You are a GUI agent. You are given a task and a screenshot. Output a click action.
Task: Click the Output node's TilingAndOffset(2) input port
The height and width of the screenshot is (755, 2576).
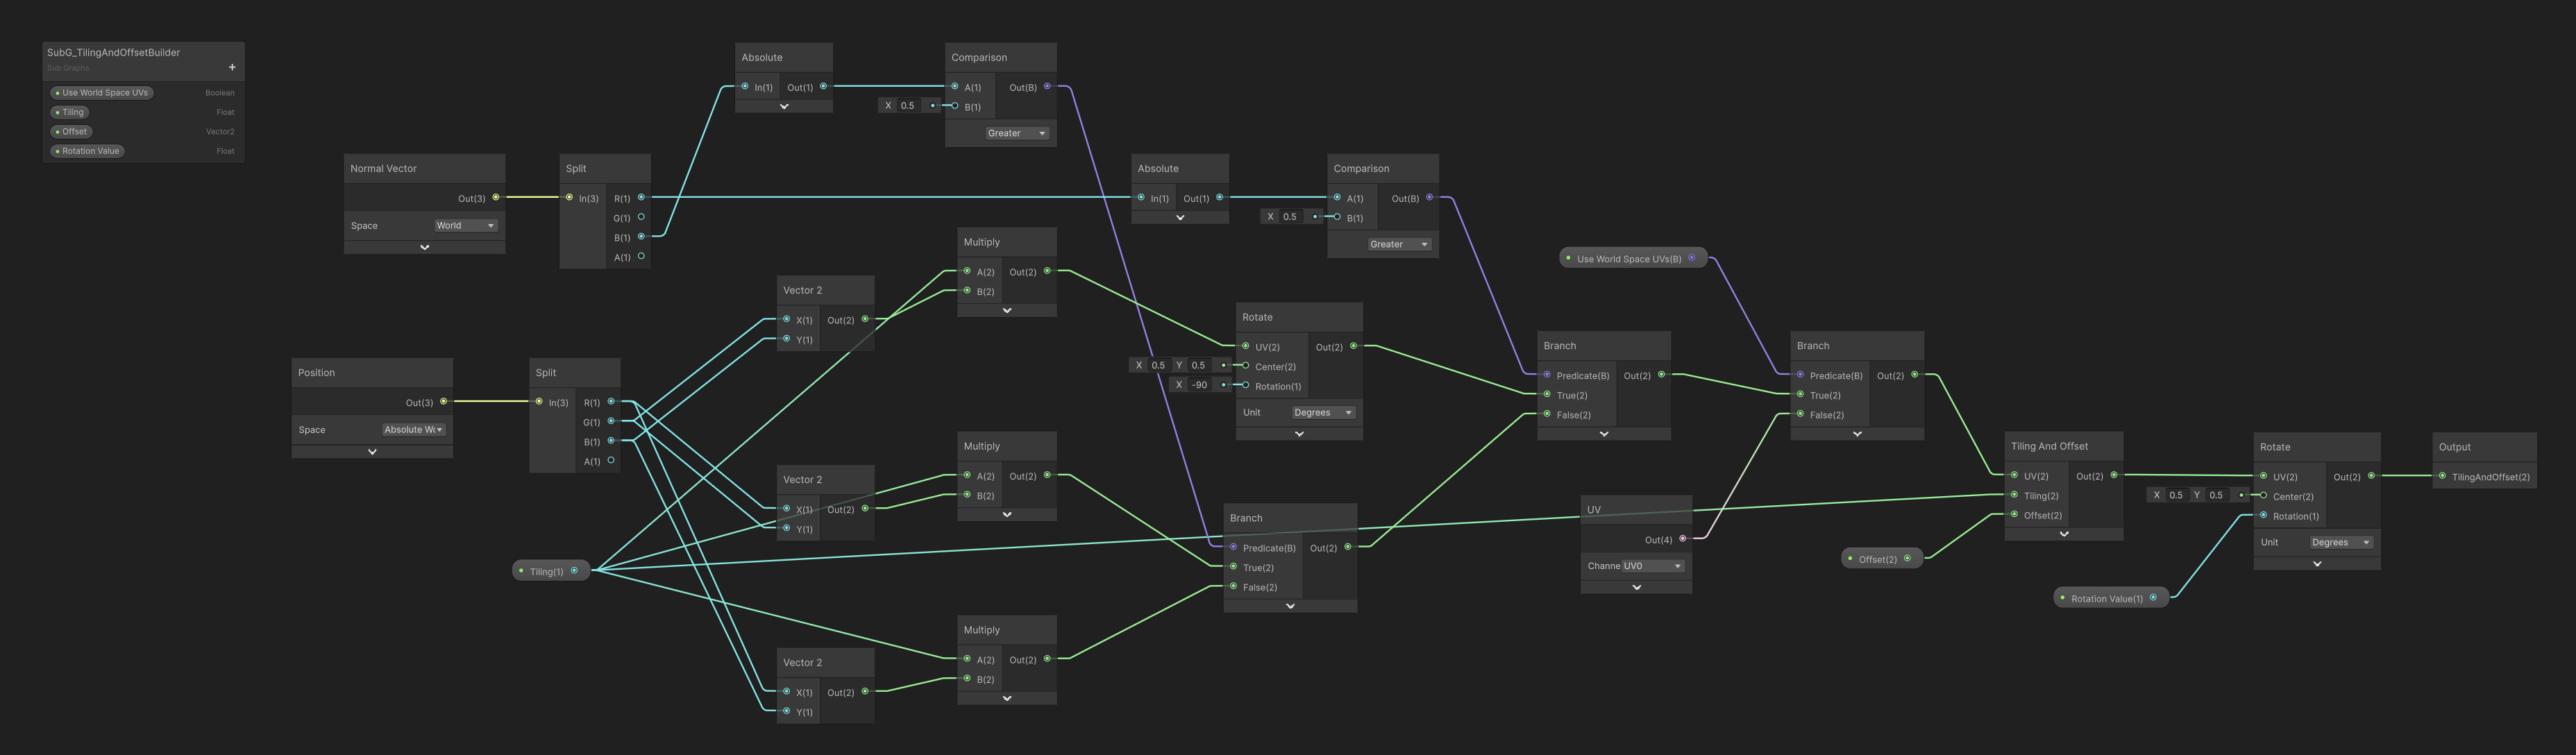click(x=2443, y=476)
